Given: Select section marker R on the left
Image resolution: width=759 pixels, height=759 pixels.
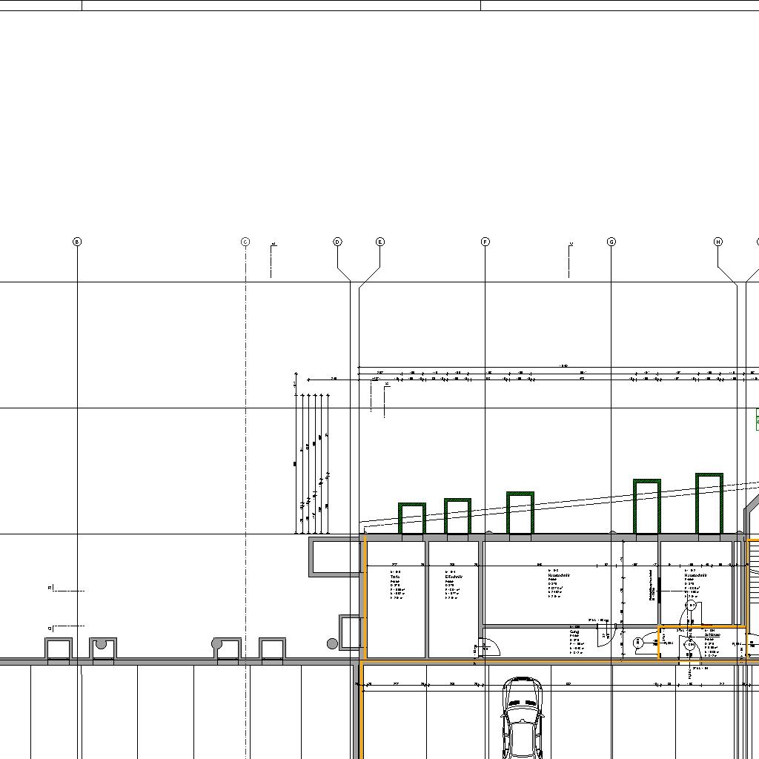Looking at the screenshot, I should tap(50, 588).
